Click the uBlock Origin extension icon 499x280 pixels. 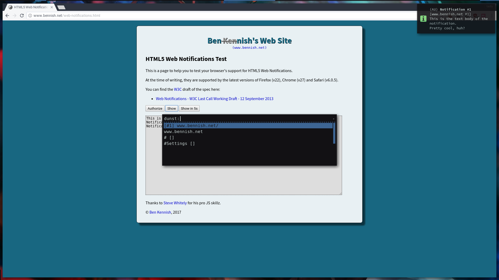click(x=475, y=16)
